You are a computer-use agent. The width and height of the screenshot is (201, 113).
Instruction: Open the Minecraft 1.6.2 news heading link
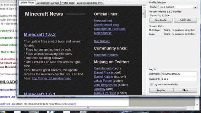coord(40,34)
